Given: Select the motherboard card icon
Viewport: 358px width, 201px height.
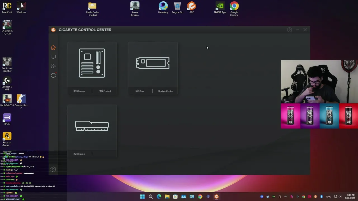Looking at the screenshot, I should pyautogui.click(x=92, y=63).
